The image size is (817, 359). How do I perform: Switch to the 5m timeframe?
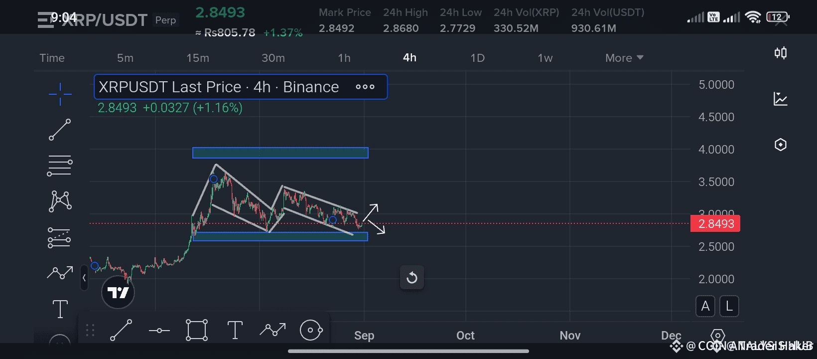pos(125,58)
